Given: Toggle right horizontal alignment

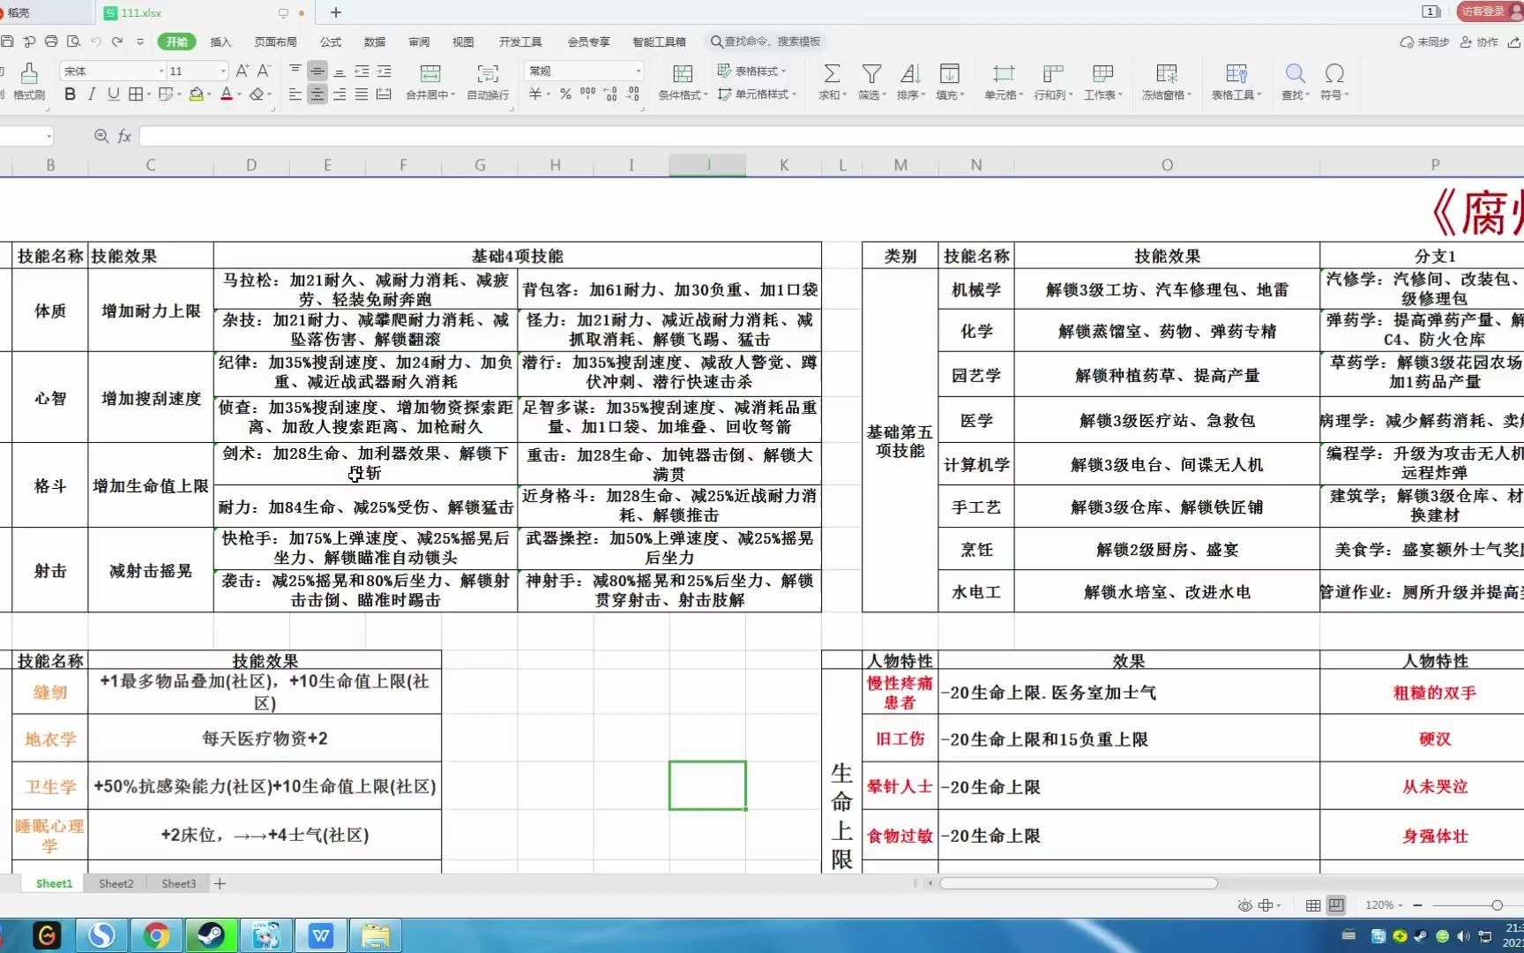Looking at the screenshot, I should coord(340,94).
